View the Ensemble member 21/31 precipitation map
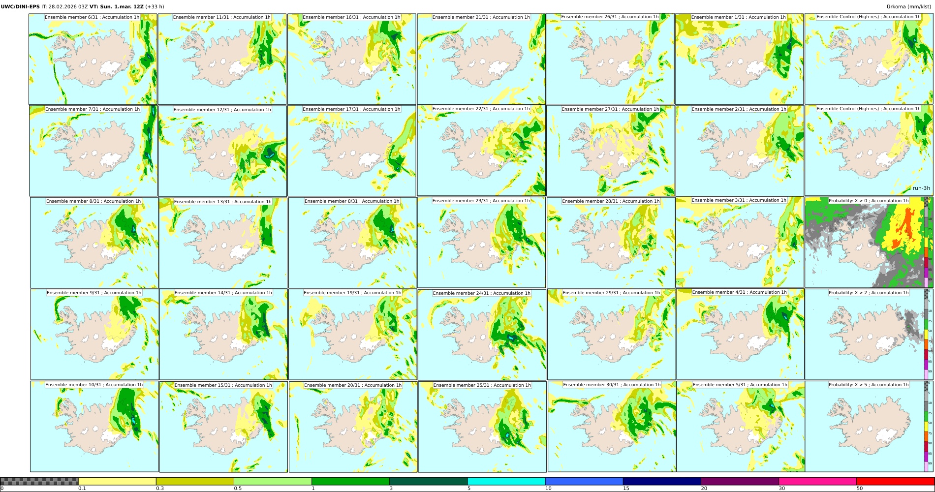The image size is (935, 492). click(x=481, y=59)
